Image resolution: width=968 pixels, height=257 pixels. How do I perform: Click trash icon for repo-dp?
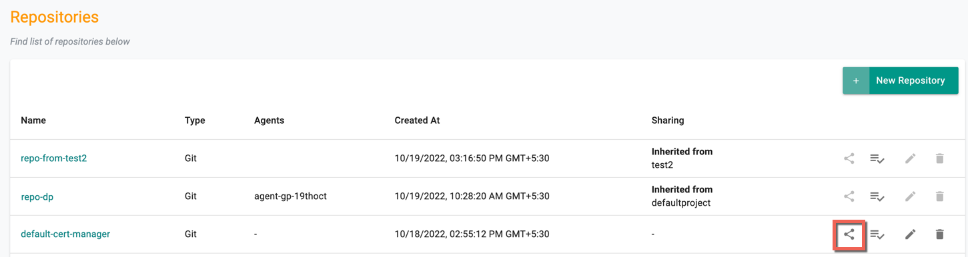click(x=939, y=196)
